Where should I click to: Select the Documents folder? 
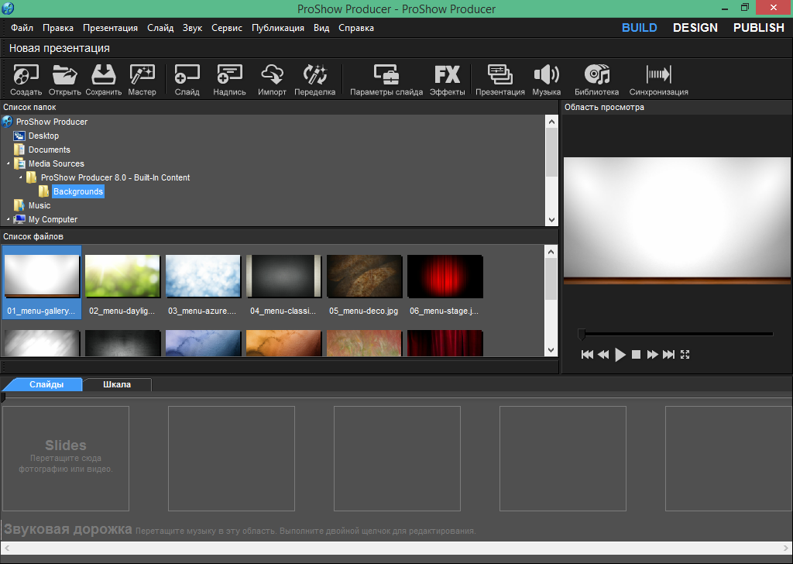pyautogui.click(x=49, y=150)
